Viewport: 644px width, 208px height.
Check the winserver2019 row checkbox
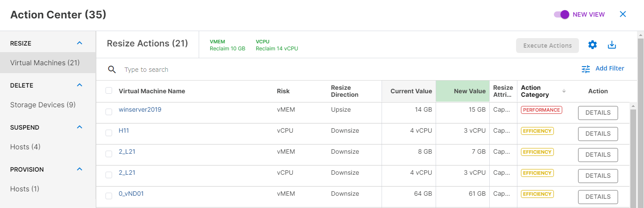[109, 112]
